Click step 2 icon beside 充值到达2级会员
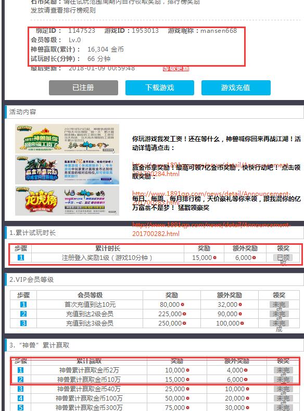Image resolution: width=304 pixels, height=411 pixels. point(23,314)
